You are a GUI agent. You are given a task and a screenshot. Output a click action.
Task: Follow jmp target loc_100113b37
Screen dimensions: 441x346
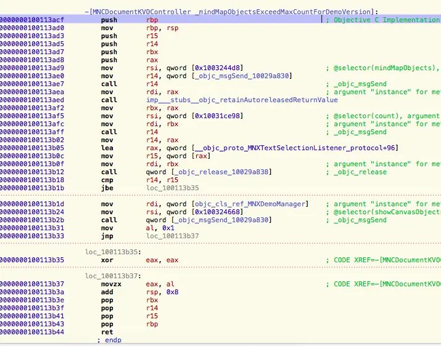173,236
